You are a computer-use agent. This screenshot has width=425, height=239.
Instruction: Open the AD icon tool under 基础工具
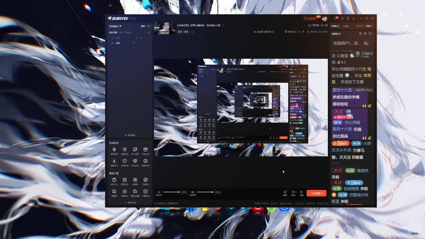125,181
